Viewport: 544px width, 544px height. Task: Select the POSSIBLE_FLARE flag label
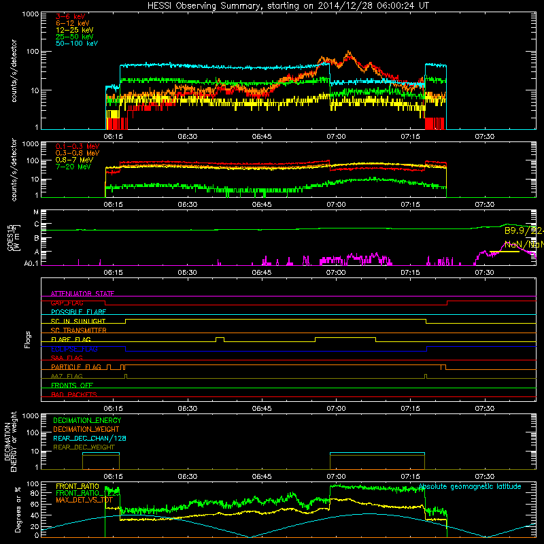78,312
